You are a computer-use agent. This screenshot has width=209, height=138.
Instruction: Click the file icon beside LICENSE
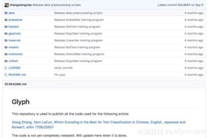(x=6, y=68)
